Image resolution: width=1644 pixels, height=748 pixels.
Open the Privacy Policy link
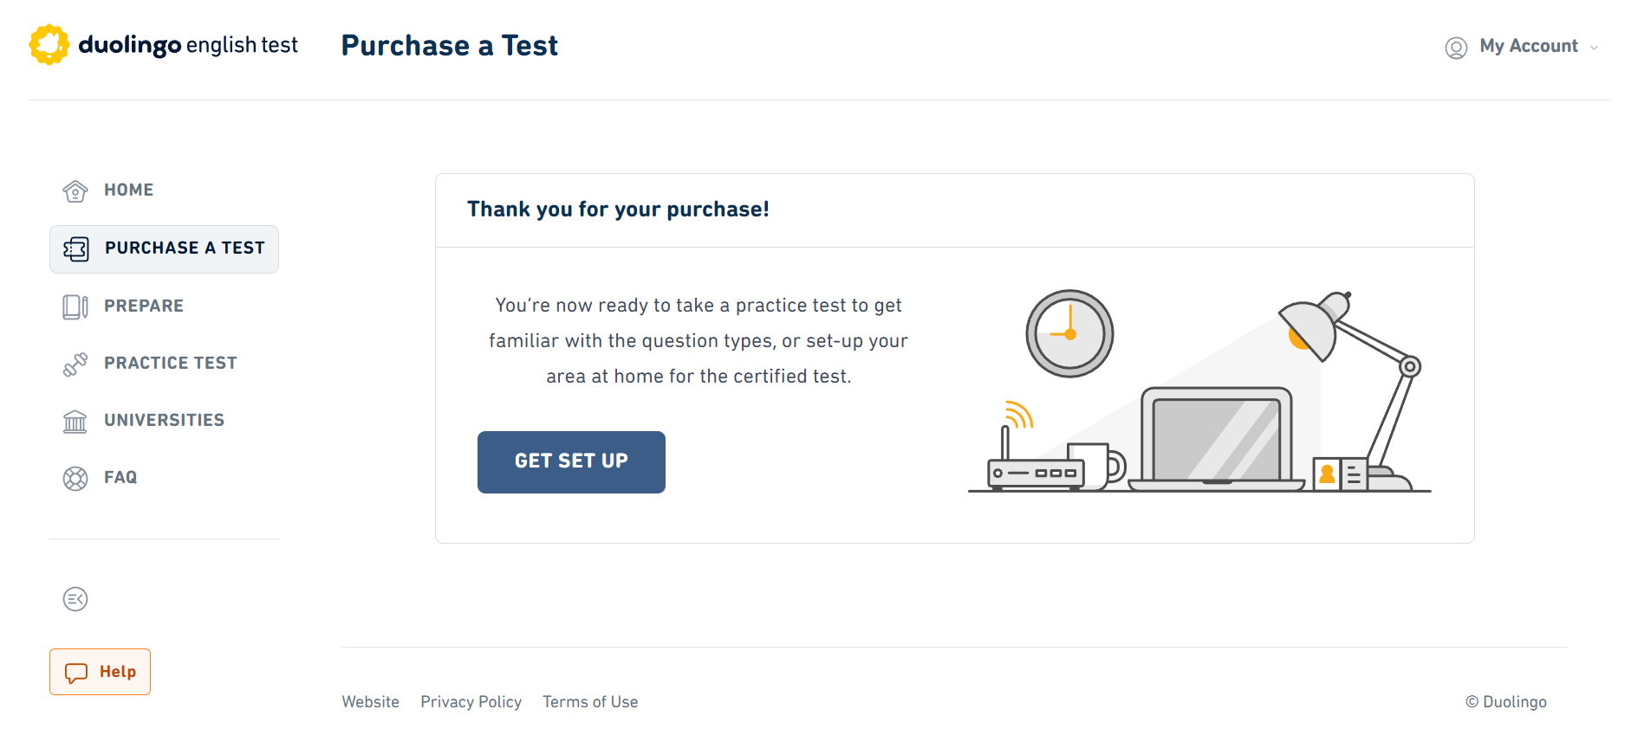(x=471, y=702)
